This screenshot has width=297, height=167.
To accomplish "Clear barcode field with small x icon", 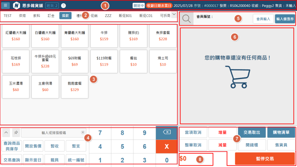I will 82,133.
